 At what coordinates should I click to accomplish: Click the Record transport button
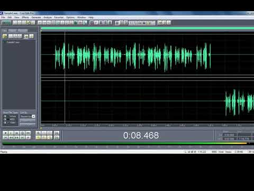click(28, 137)
